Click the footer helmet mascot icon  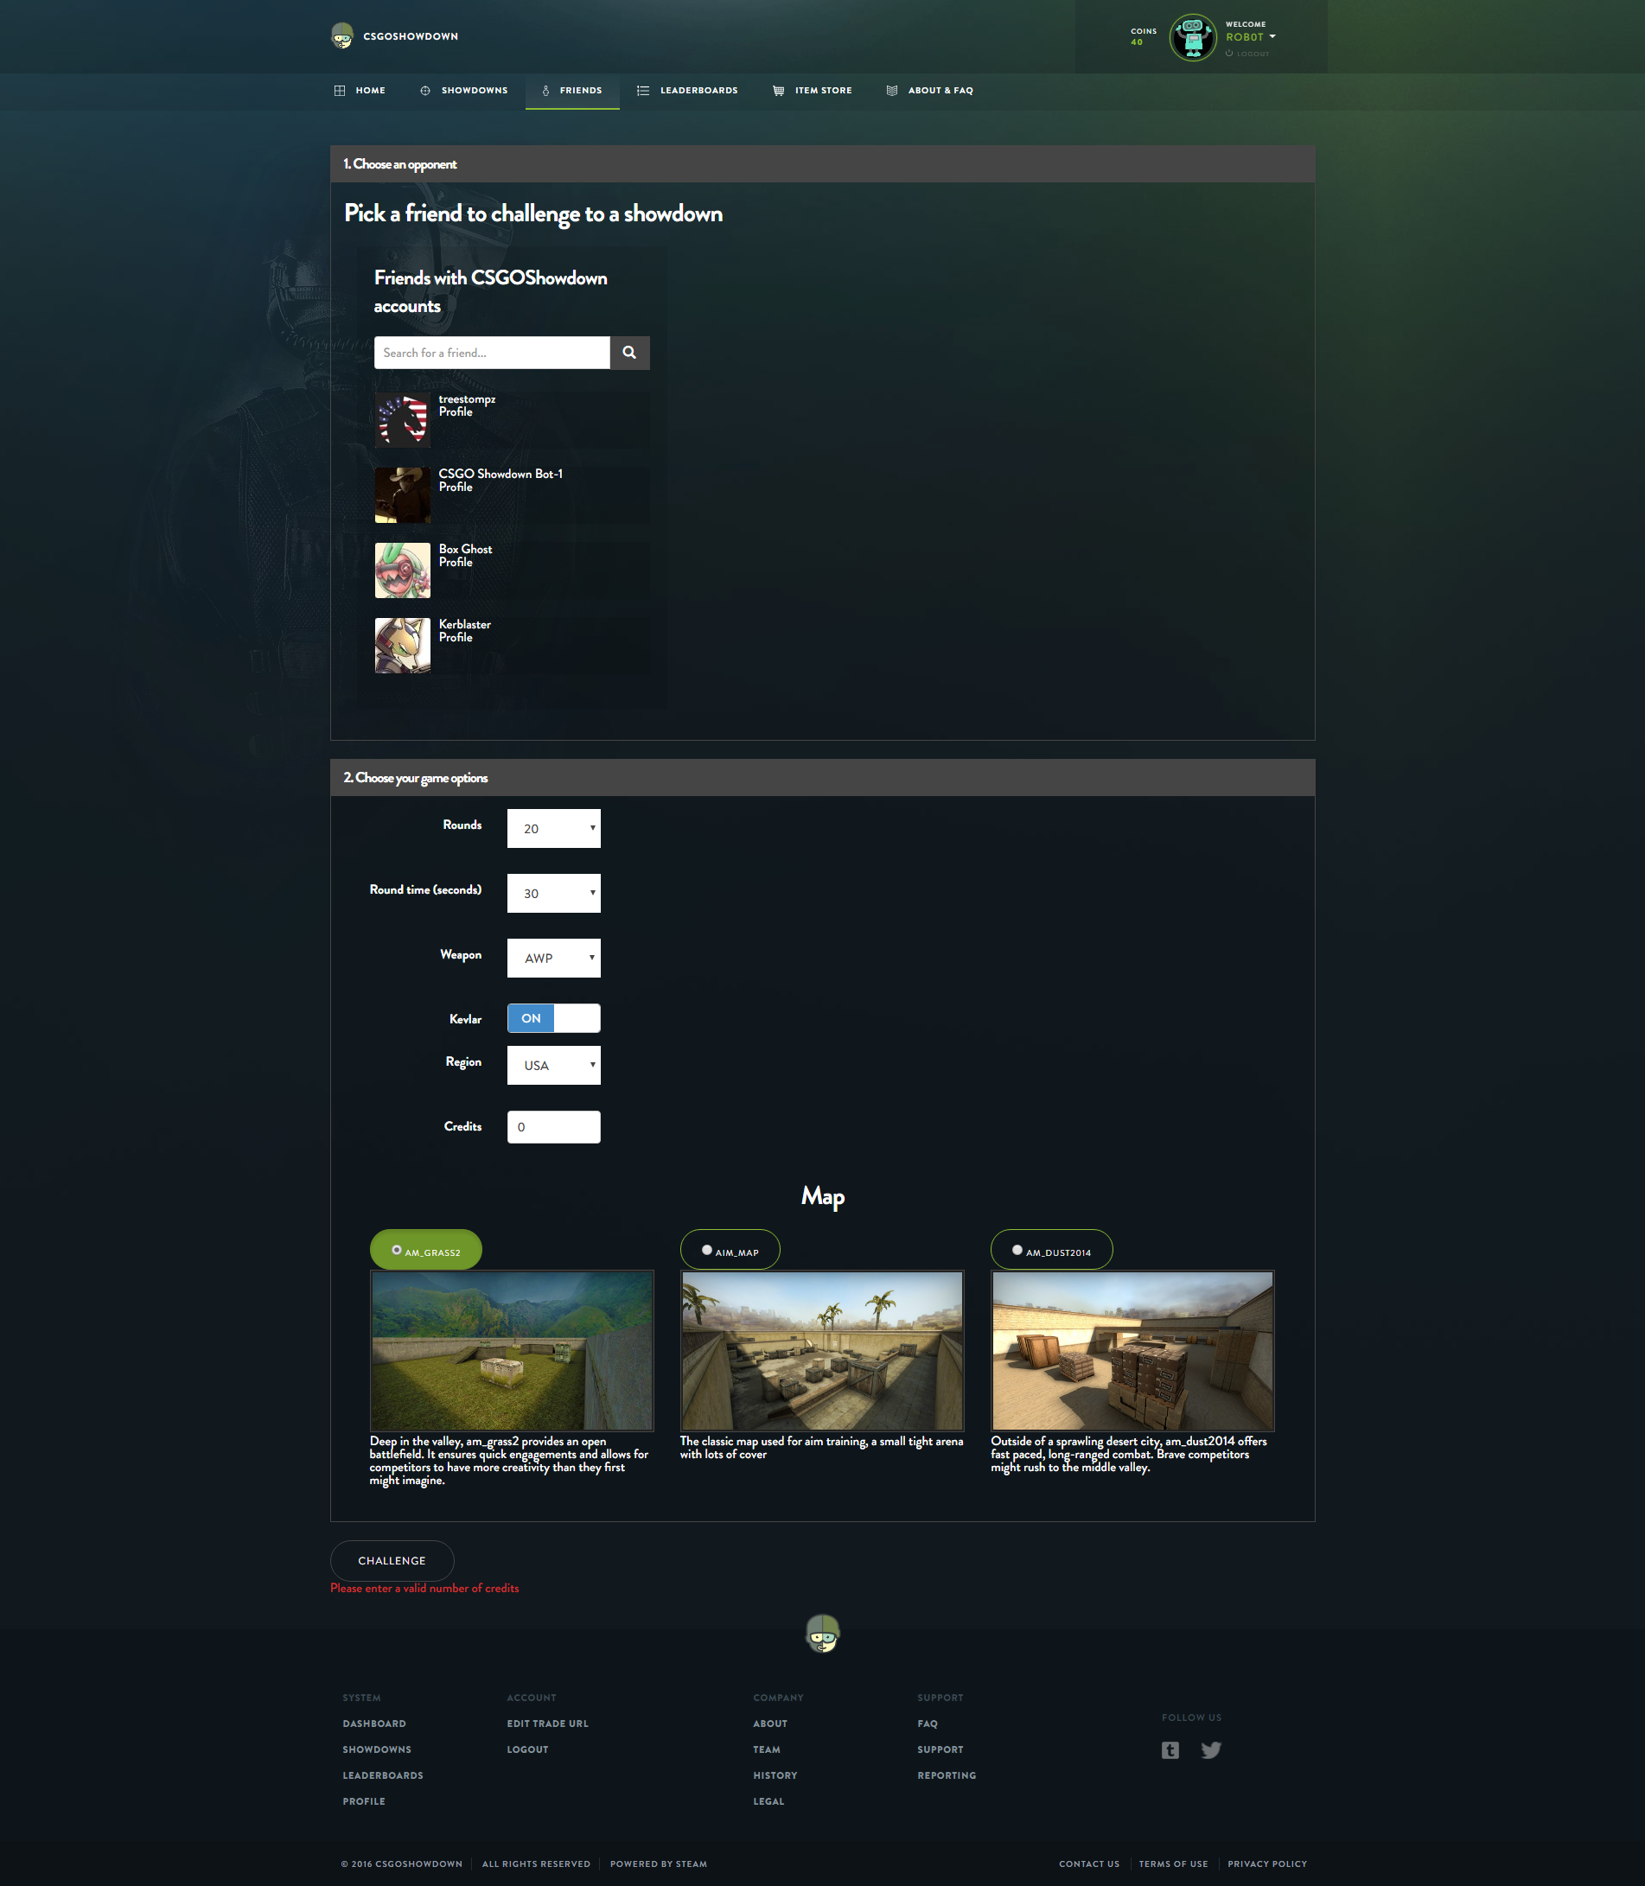(x=823, y=1634)
